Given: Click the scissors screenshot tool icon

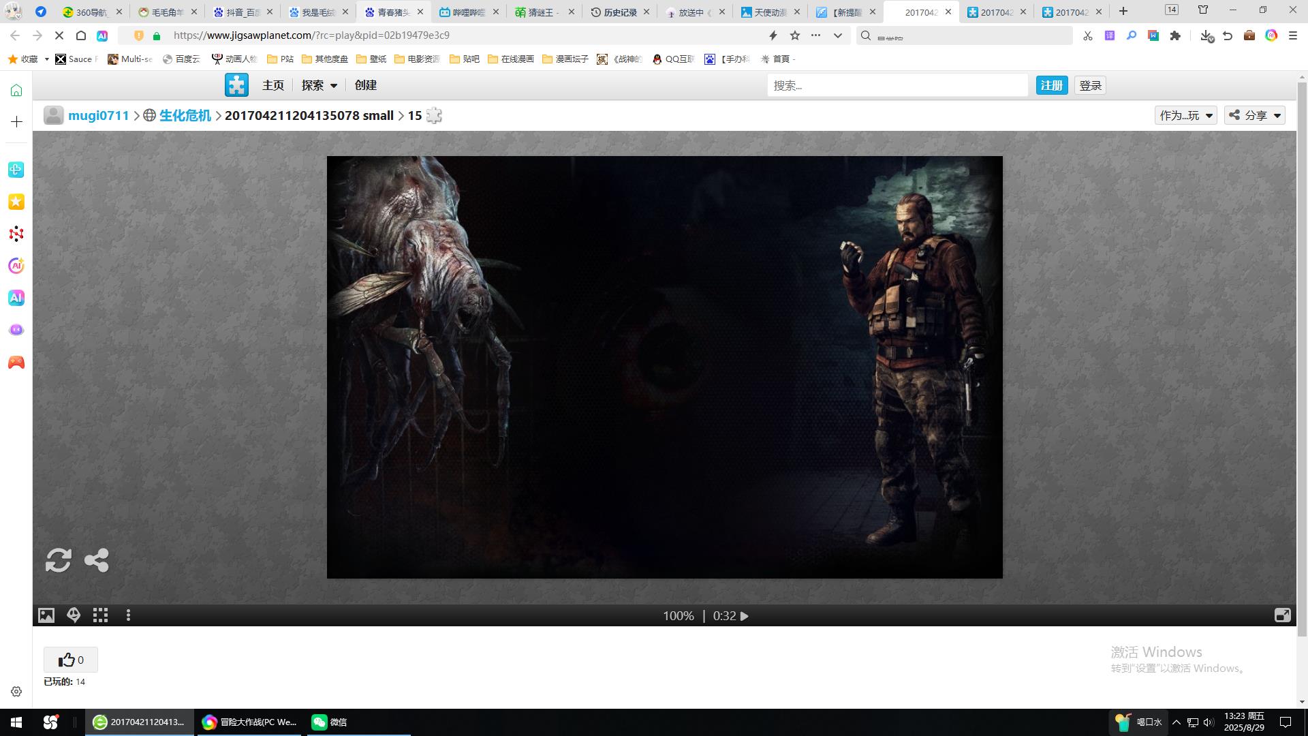Looking at the screenshot, I should (x=1088, y=35).
